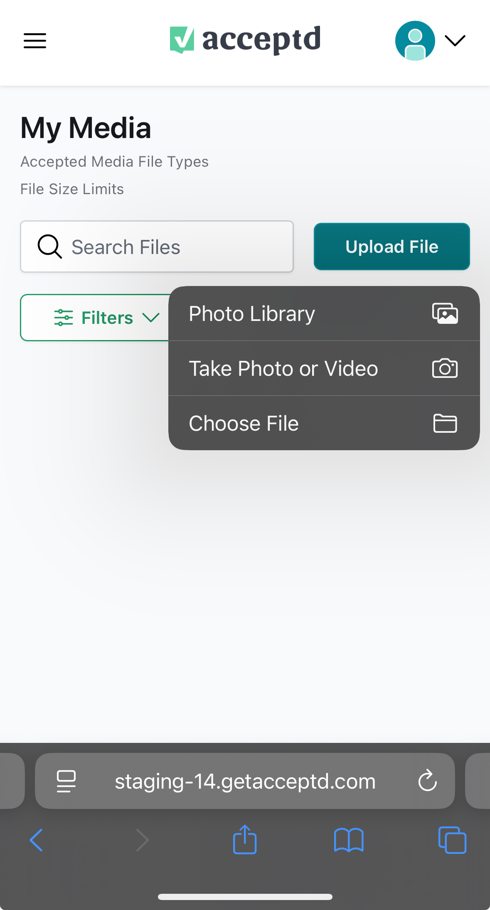
Task: Open the hamburger navigation menu
Action: [x=35, y=41]
